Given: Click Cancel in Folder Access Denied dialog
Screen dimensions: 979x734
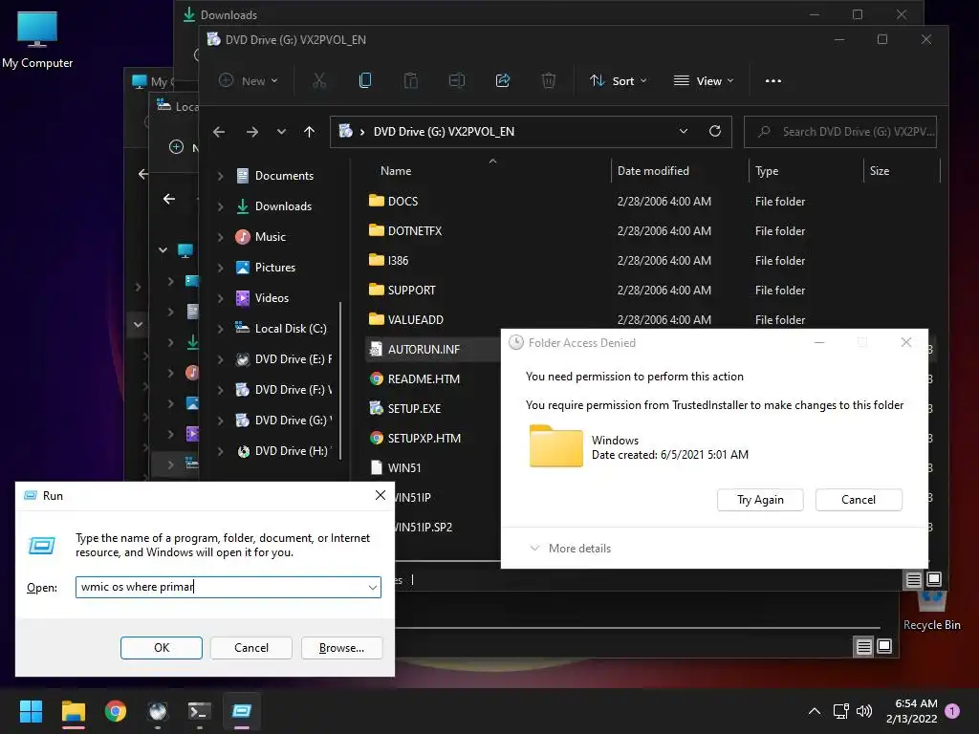Looking at the screenshot, I should (x=859, y=499).
